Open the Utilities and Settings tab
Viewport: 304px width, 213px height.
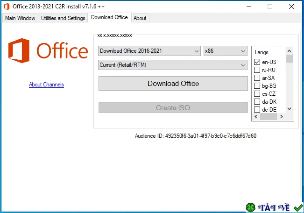point(63,18)
